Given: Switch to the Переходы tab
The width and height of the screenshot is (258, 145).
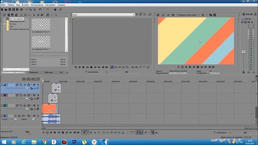Looking at the screenshot, I should tap(48, 72).
